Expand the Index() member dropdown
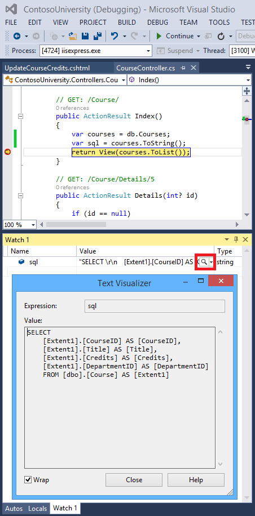This screenshot has width=255, height=516. (x=248, y=80)
